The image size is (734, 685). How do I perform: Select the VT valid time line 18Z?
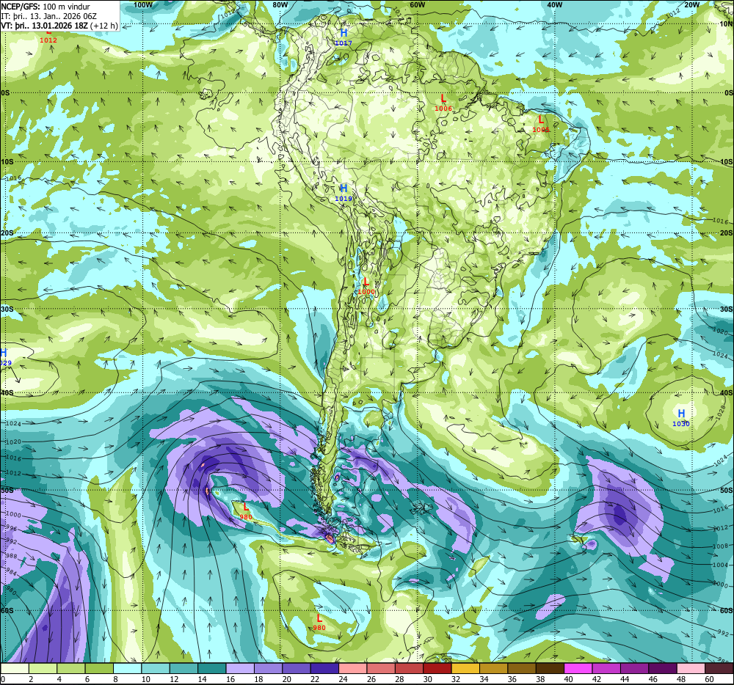(x=59, y=25)
